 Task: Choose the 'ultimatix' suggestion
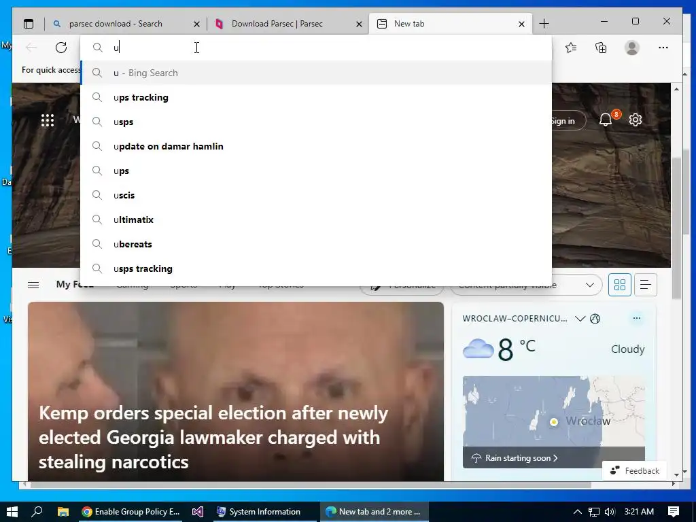(x=315, y=220)
